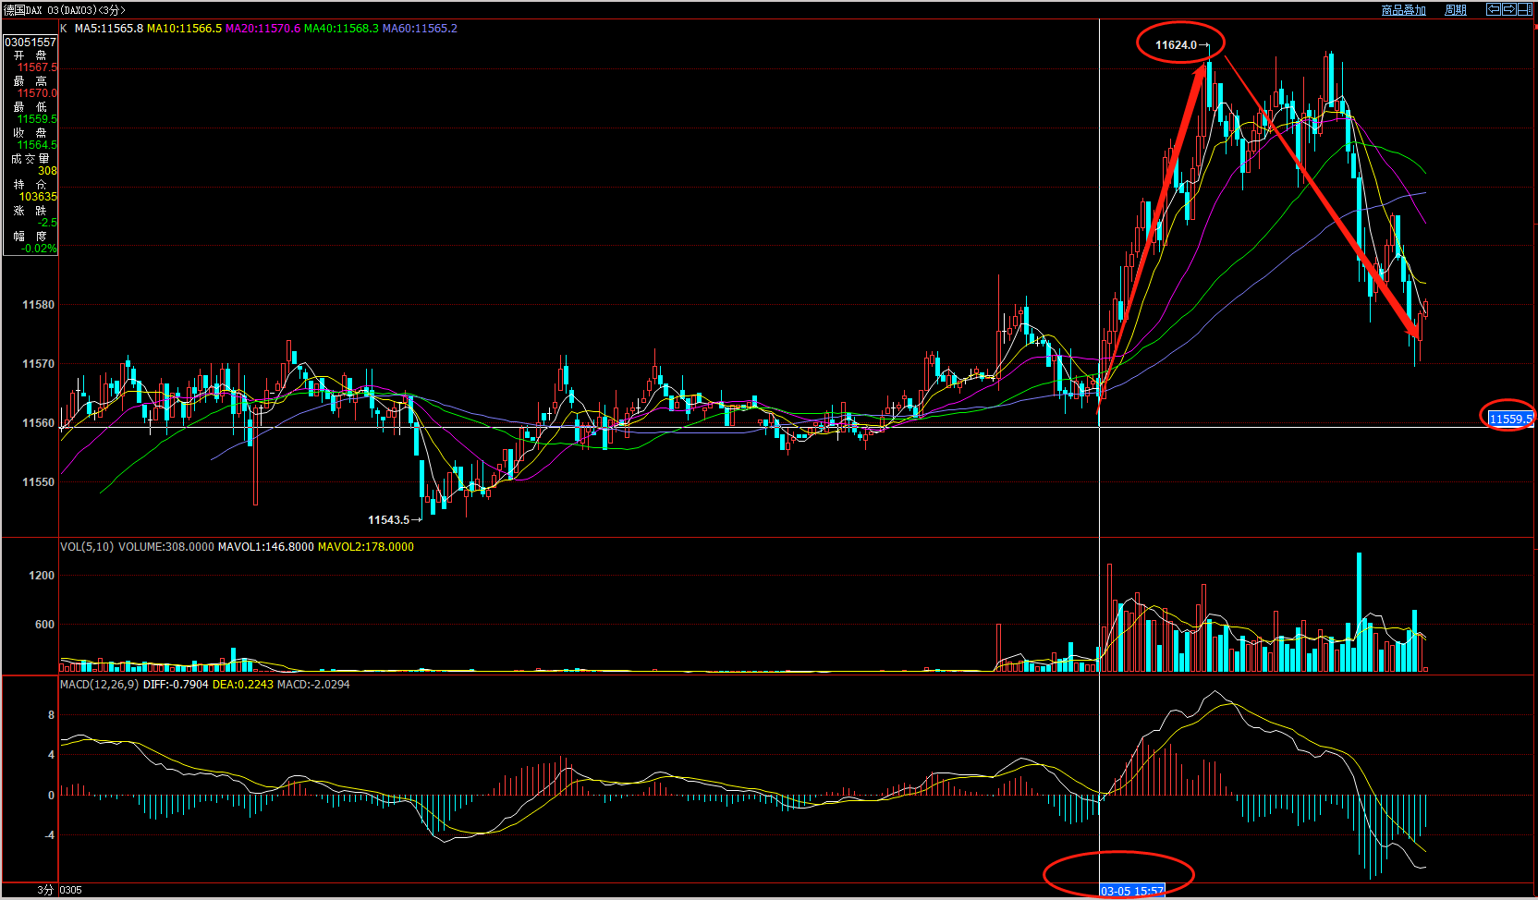Select the magenta MA20 indicator label
The image size is (1538, 900).
pos(262,29)
